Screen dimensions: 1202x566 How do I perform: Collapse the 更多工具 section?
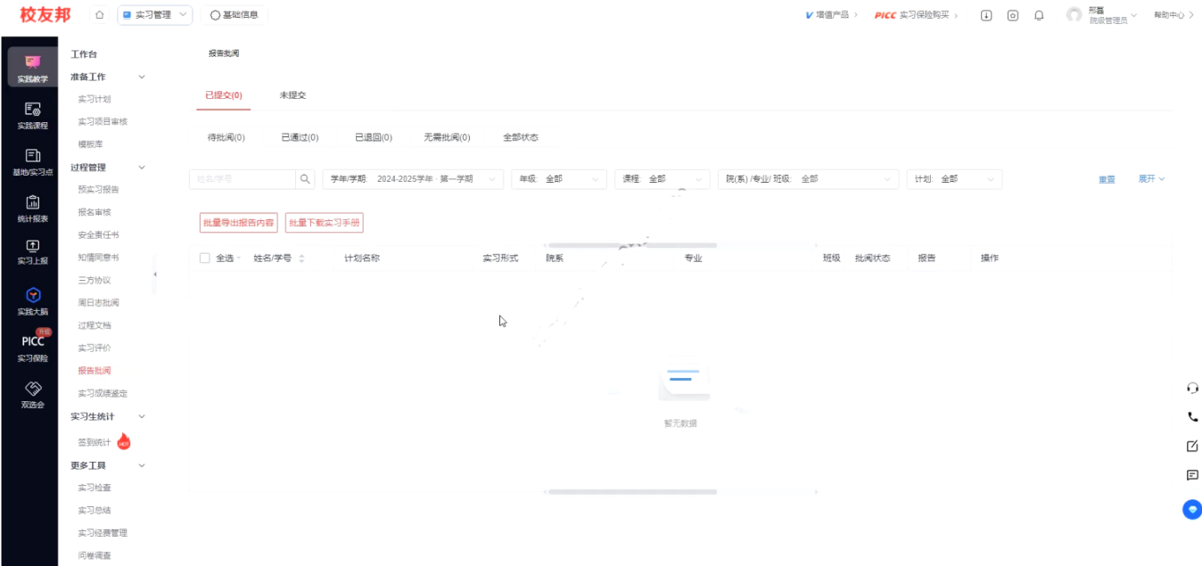[142, 465]
